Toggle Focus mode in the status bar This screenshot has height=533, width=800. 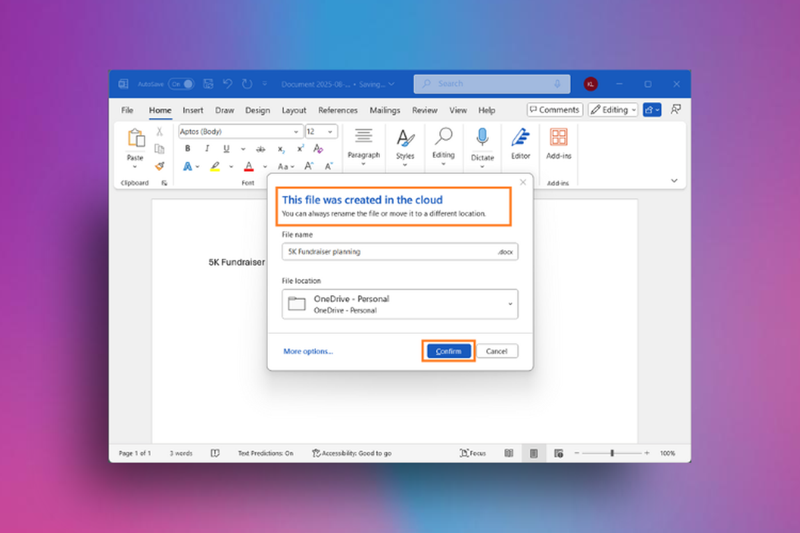(473, 453)
